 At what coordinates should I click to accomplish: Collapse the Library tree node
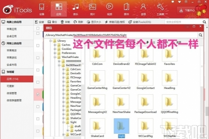click(51, 41)
